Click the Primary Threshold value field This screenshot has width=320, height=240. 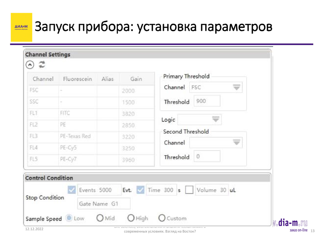click(x=207, y=101)
